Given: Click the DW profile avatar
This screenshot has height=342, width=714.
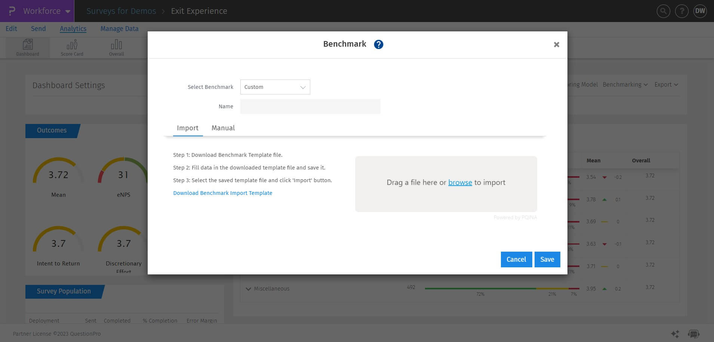Looking at the screenshot, I should tap(700, 11).
